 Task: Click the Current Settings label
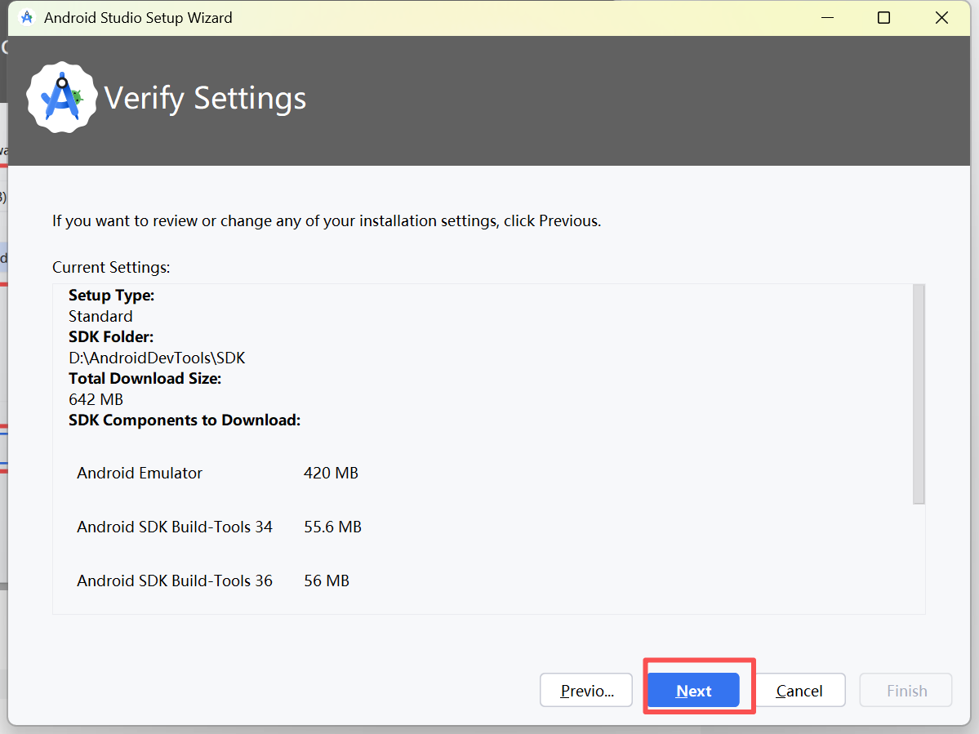111,267
